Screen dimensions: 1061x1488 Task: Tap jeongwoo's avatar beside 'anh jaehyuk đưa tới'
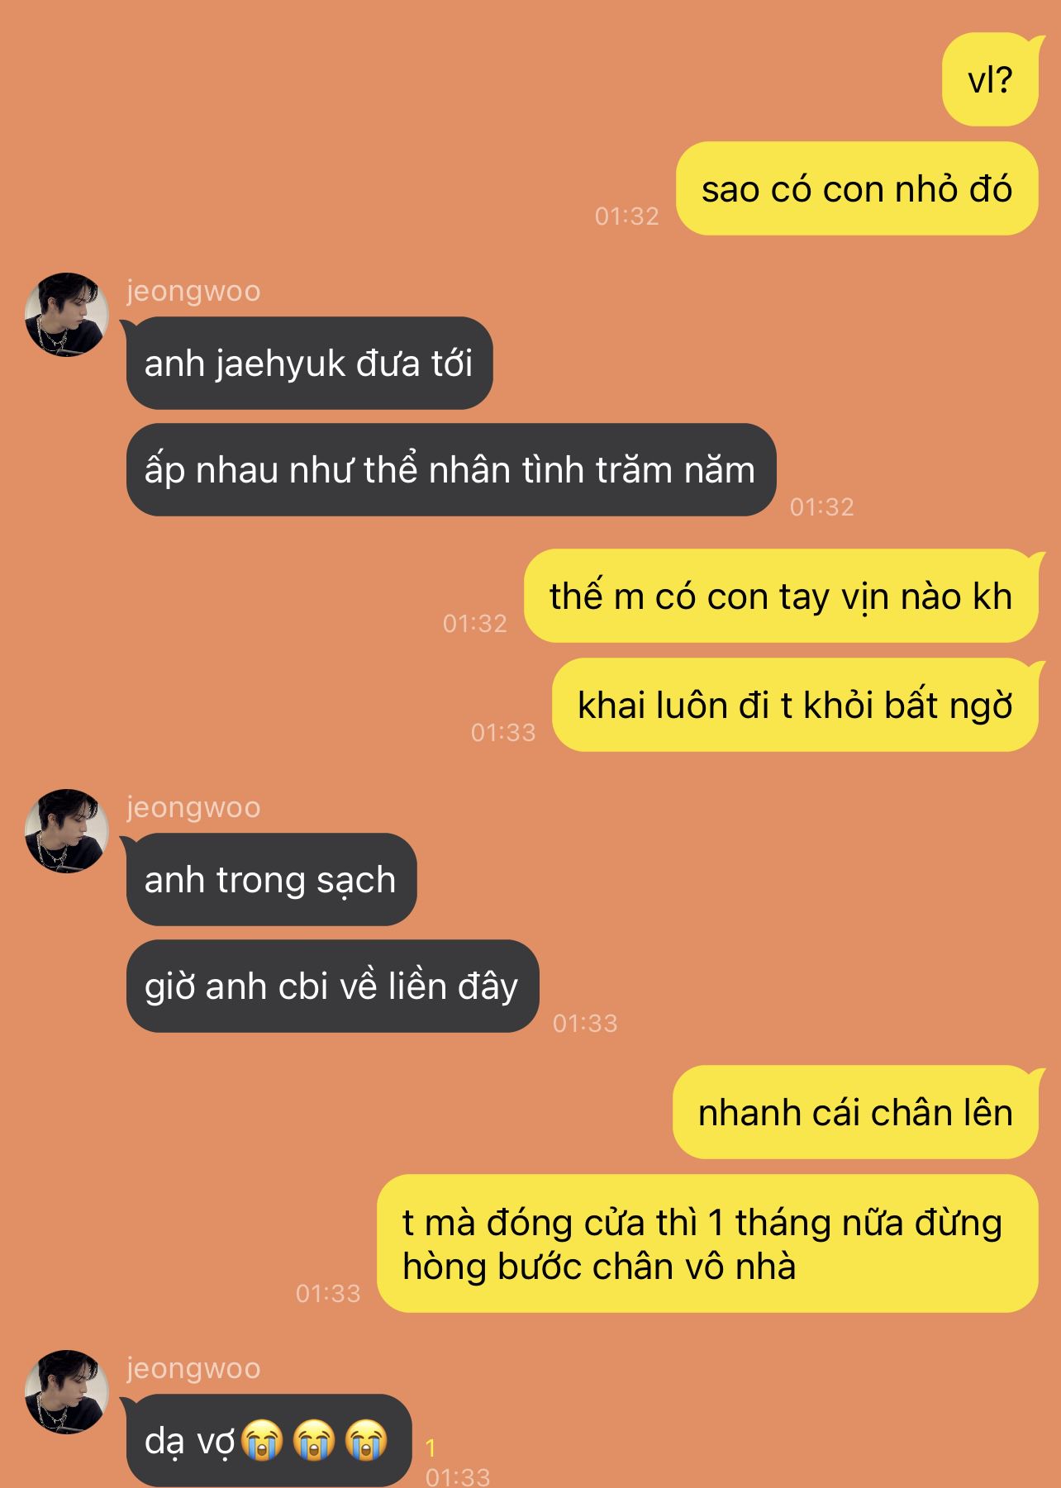tap(67, 315)
